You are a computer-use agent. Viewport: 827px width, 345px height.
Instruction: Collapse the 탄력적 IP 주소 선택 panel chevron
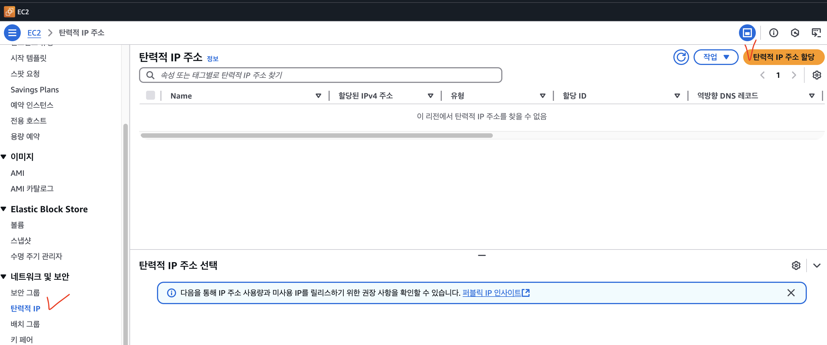coord(817,265)
